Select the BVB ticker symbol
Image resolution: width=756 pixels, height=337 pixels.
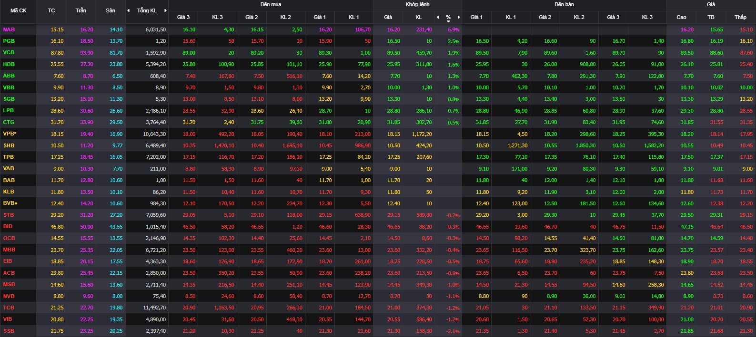(x=10, y=203)
